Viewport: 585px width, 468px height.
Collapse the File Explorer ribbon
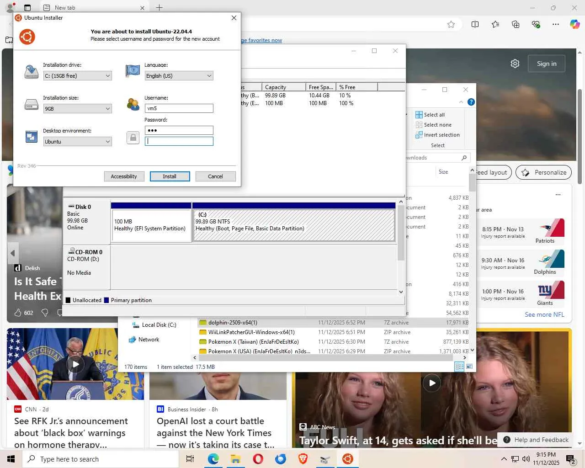tap(461, 102)
